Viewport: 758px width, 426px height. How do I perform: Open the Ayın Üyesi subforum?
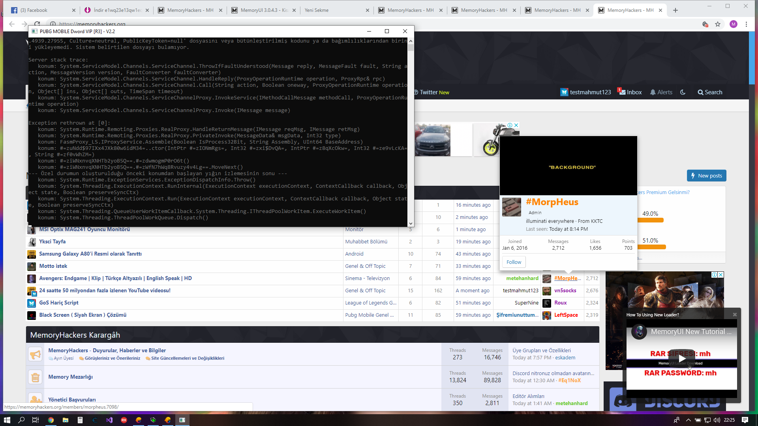64,359
